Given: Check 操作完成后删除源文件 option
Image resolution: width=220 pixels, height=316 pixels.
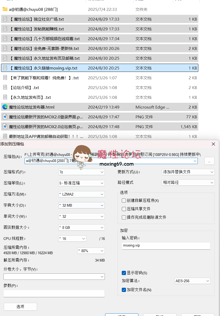Looking at the screenshot, I should [124, 217].
